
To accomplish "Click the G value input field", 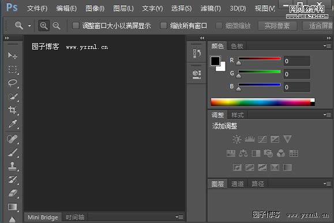I will (297, 74).
